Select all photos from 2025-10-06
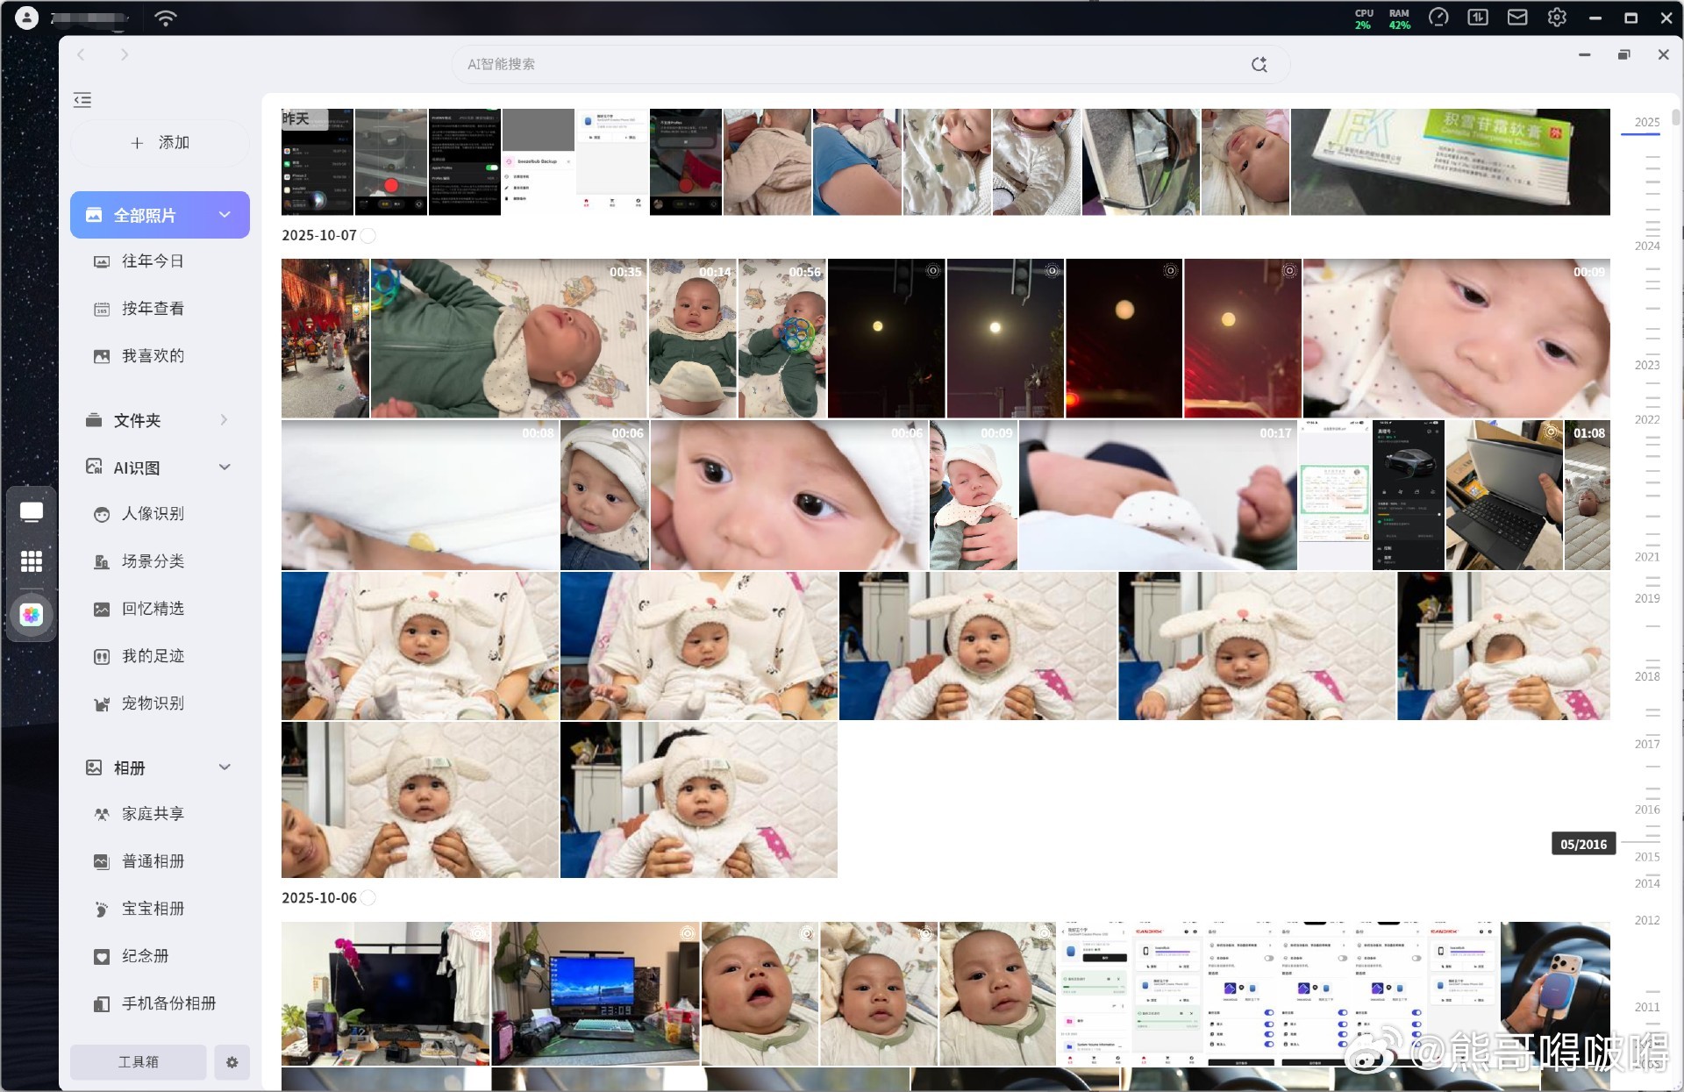 pos(368,898)
